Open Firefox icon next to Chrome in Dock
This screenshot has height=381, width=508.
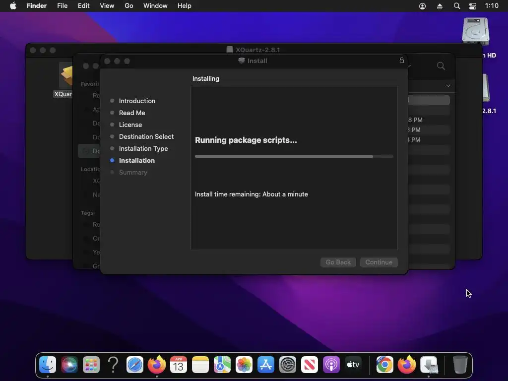(407, 365)
